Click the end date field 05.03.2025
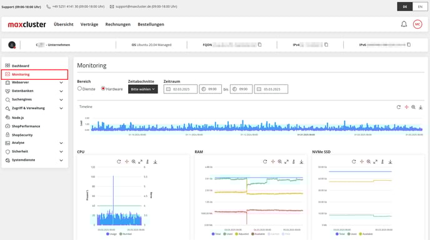Viewport: 430px width, 240px height. click(x=271, y=89)
